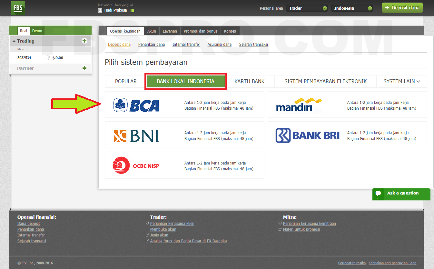Add a Partner account with the plus icon
Image resolution: width=434 pixels, height=269 pixels.
click(84, 68)
